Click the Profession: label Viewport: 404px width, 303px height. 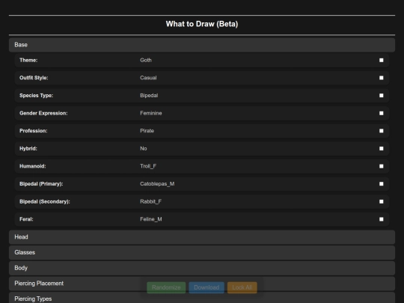coord(34,131)
